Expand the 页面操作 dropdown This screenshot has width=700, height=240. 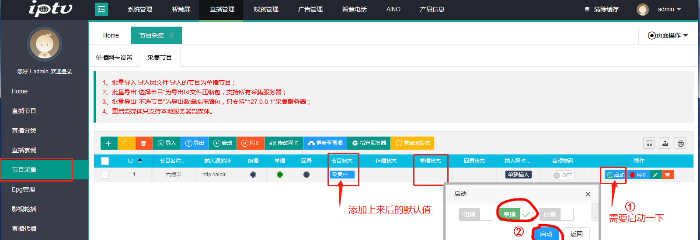tap(668, 35)
